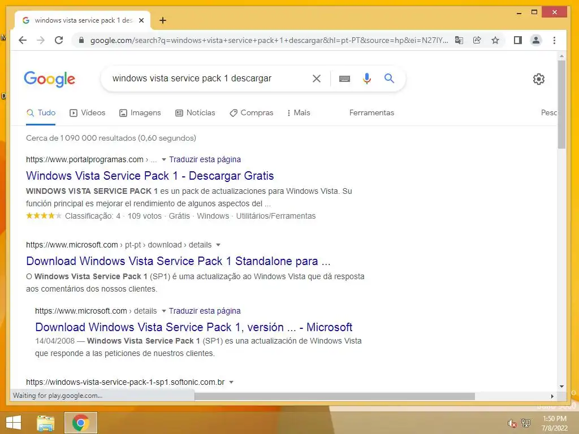Open 'Download Windows Vista Service Pack 1, versión' result
Viewport: 579px width, 434px height.
pyautogui.click(x=194, y=327)
